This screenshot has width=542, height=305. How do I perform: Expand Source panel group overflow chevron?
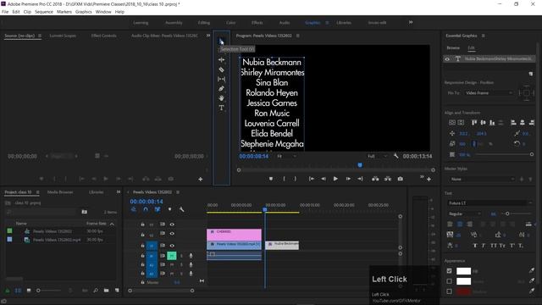[208, 36]
